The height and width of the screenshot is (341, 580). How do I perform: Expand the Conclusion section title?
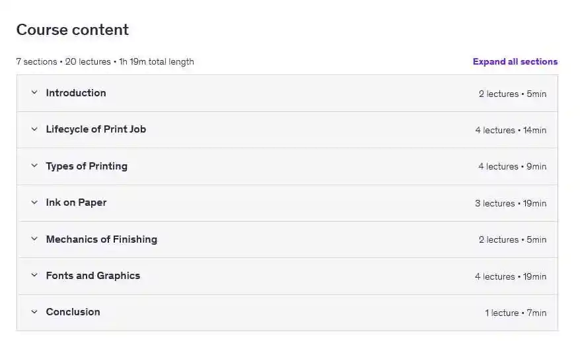click(x=73, y=312)
